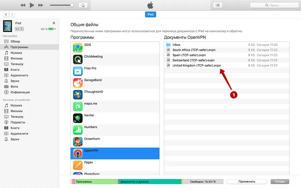The width and height of the screenshot is (301, 188).
Task: Adjust the volume slider knob
Action: pyautogui.click(x=72, y=5)
